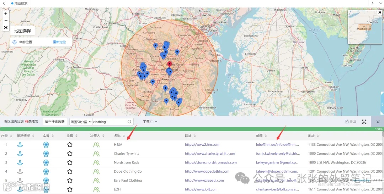
Task: Click the 导出 export button
Action: coord(351,121)
